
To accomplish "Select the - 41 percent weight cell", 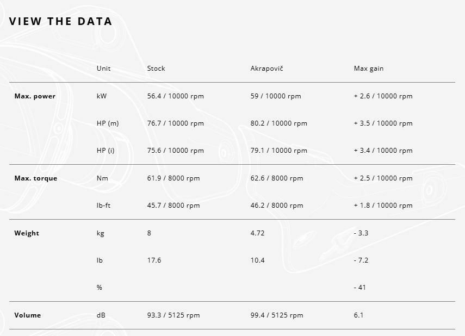I will coord(359,288).
